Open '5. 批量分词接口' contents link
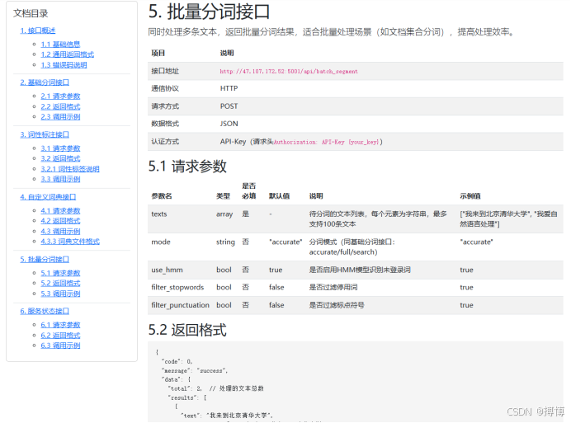The height and width of the screenshot is (423, 571). (45, 260)
